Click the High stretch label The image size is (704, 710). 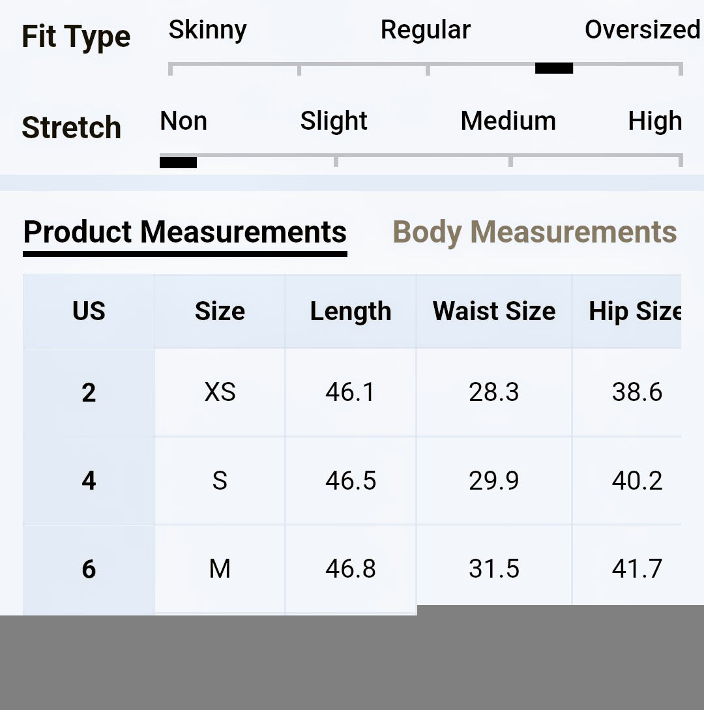click(x=654, y=121)
